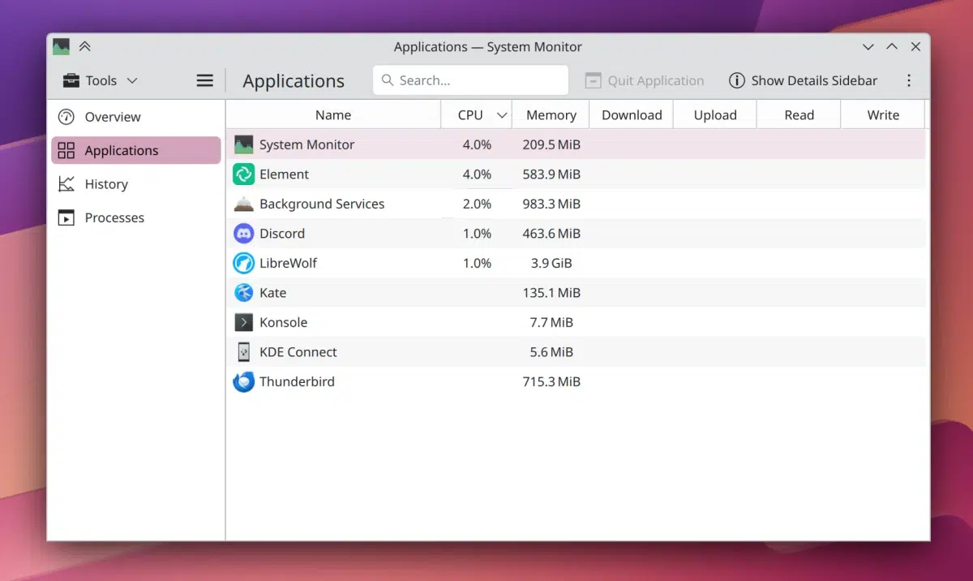Click the System Monitor icon in the titlebar
The height and width of the screenshot is (581, 973).
pyautogui.click(x=60, y=46)
